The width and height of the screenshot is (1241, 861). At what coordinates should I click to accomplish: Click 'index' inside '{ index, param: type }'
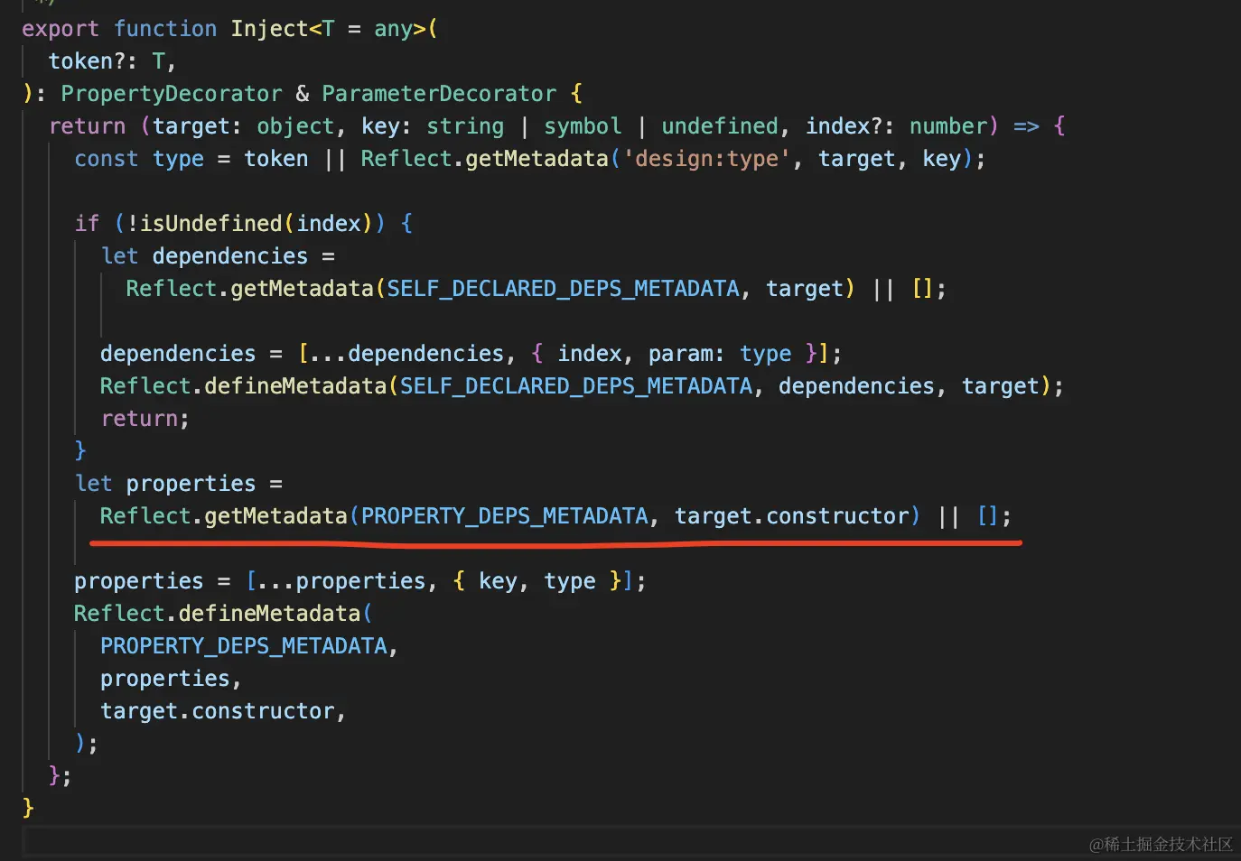tap(590, 354)
